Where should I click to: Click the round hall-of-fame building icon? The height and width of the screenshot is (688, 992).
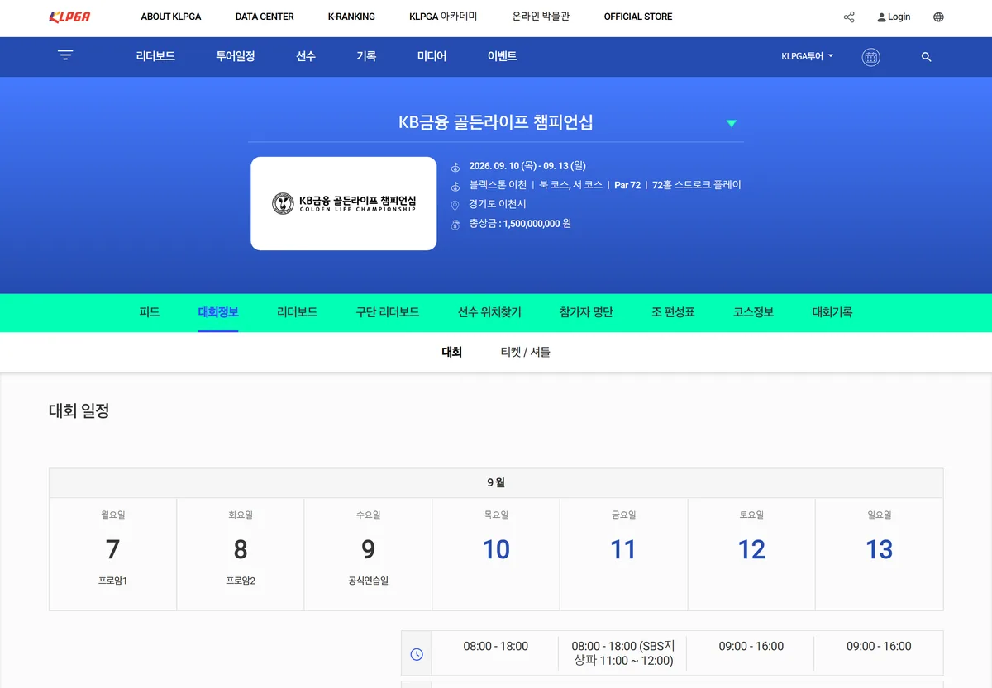coord(870,57)
